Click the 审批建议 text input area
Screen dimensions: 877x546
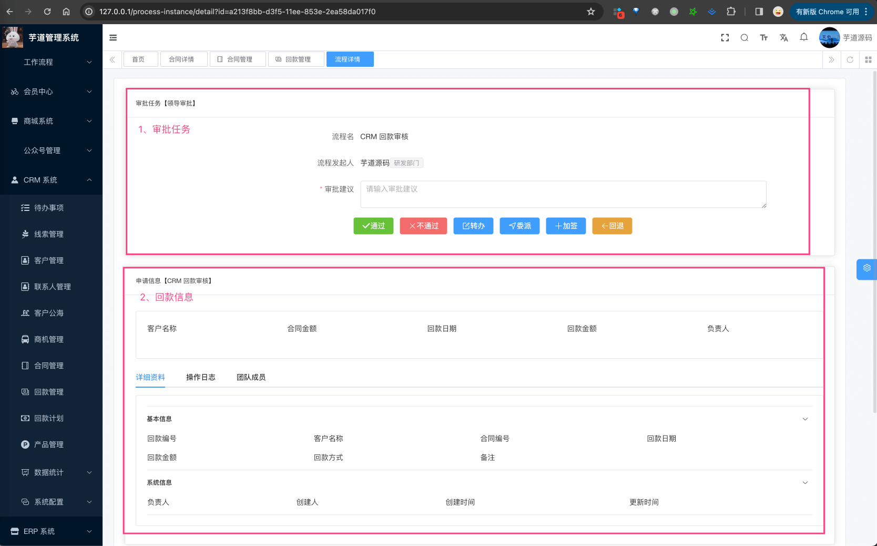(x=563, y=195)
